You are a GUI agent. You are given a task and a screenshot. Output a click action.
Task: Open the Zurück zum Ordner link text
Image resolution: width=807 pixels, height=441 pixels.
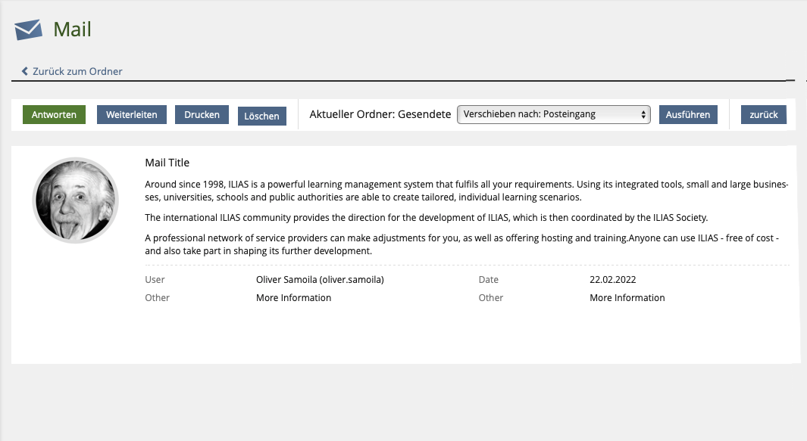click(x=77, y=71)
